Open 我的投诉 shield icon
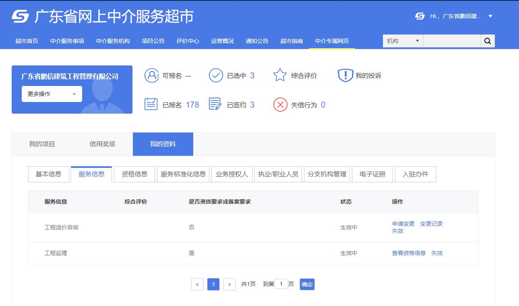The width and height of the screenshot is (519, 306). coord(345,75)
